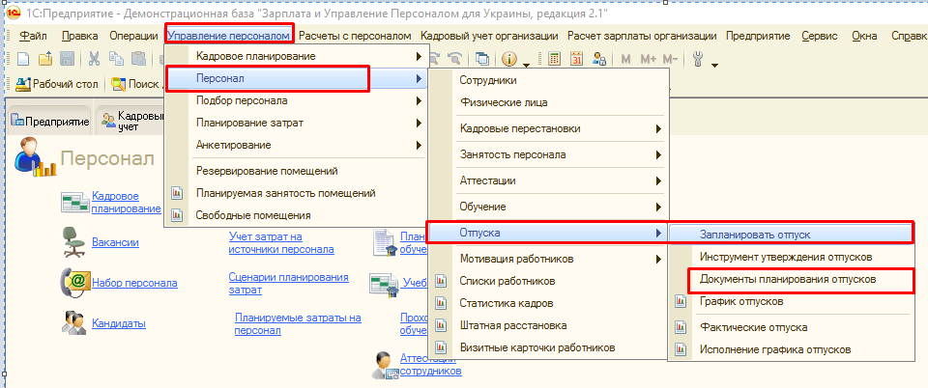928x388 pixels.
Task: Open the Расчет зарплаты организации menu
Action: (x=642, y=36)
